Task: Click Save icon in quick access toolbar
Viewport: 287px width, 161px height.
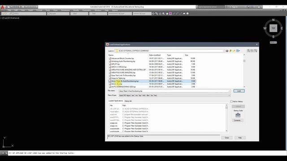Action: pyautogui.click(x=16, y=7)
